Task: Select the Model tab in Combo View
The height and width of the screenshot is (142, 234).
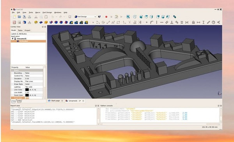Action: pos(14,30)
